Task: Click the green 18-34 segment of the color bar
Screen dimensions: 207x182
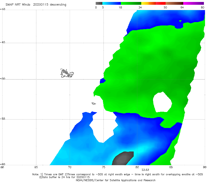Action: tap(131, 3)
